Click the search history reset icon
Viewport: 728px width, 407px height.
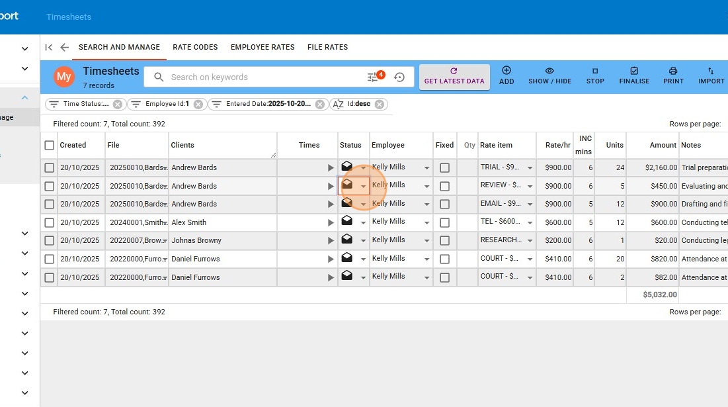[399, 77]
